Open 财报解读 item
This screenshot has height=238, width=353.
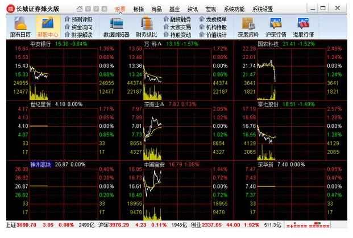tap(78, 35)
